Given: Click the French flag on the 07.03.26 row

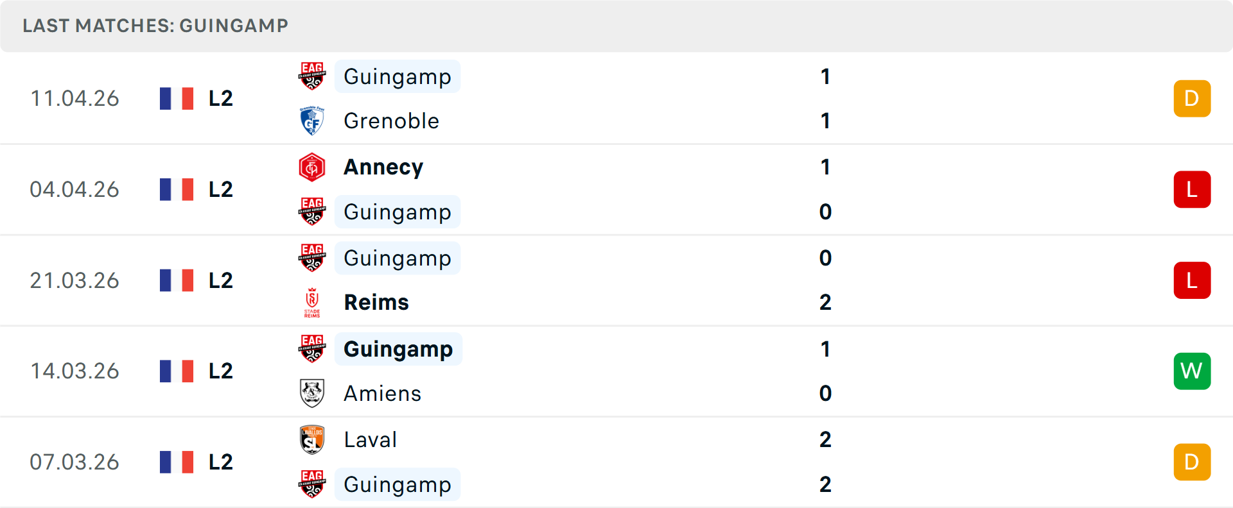Looking at the screenshot, I should pos(177,462).
